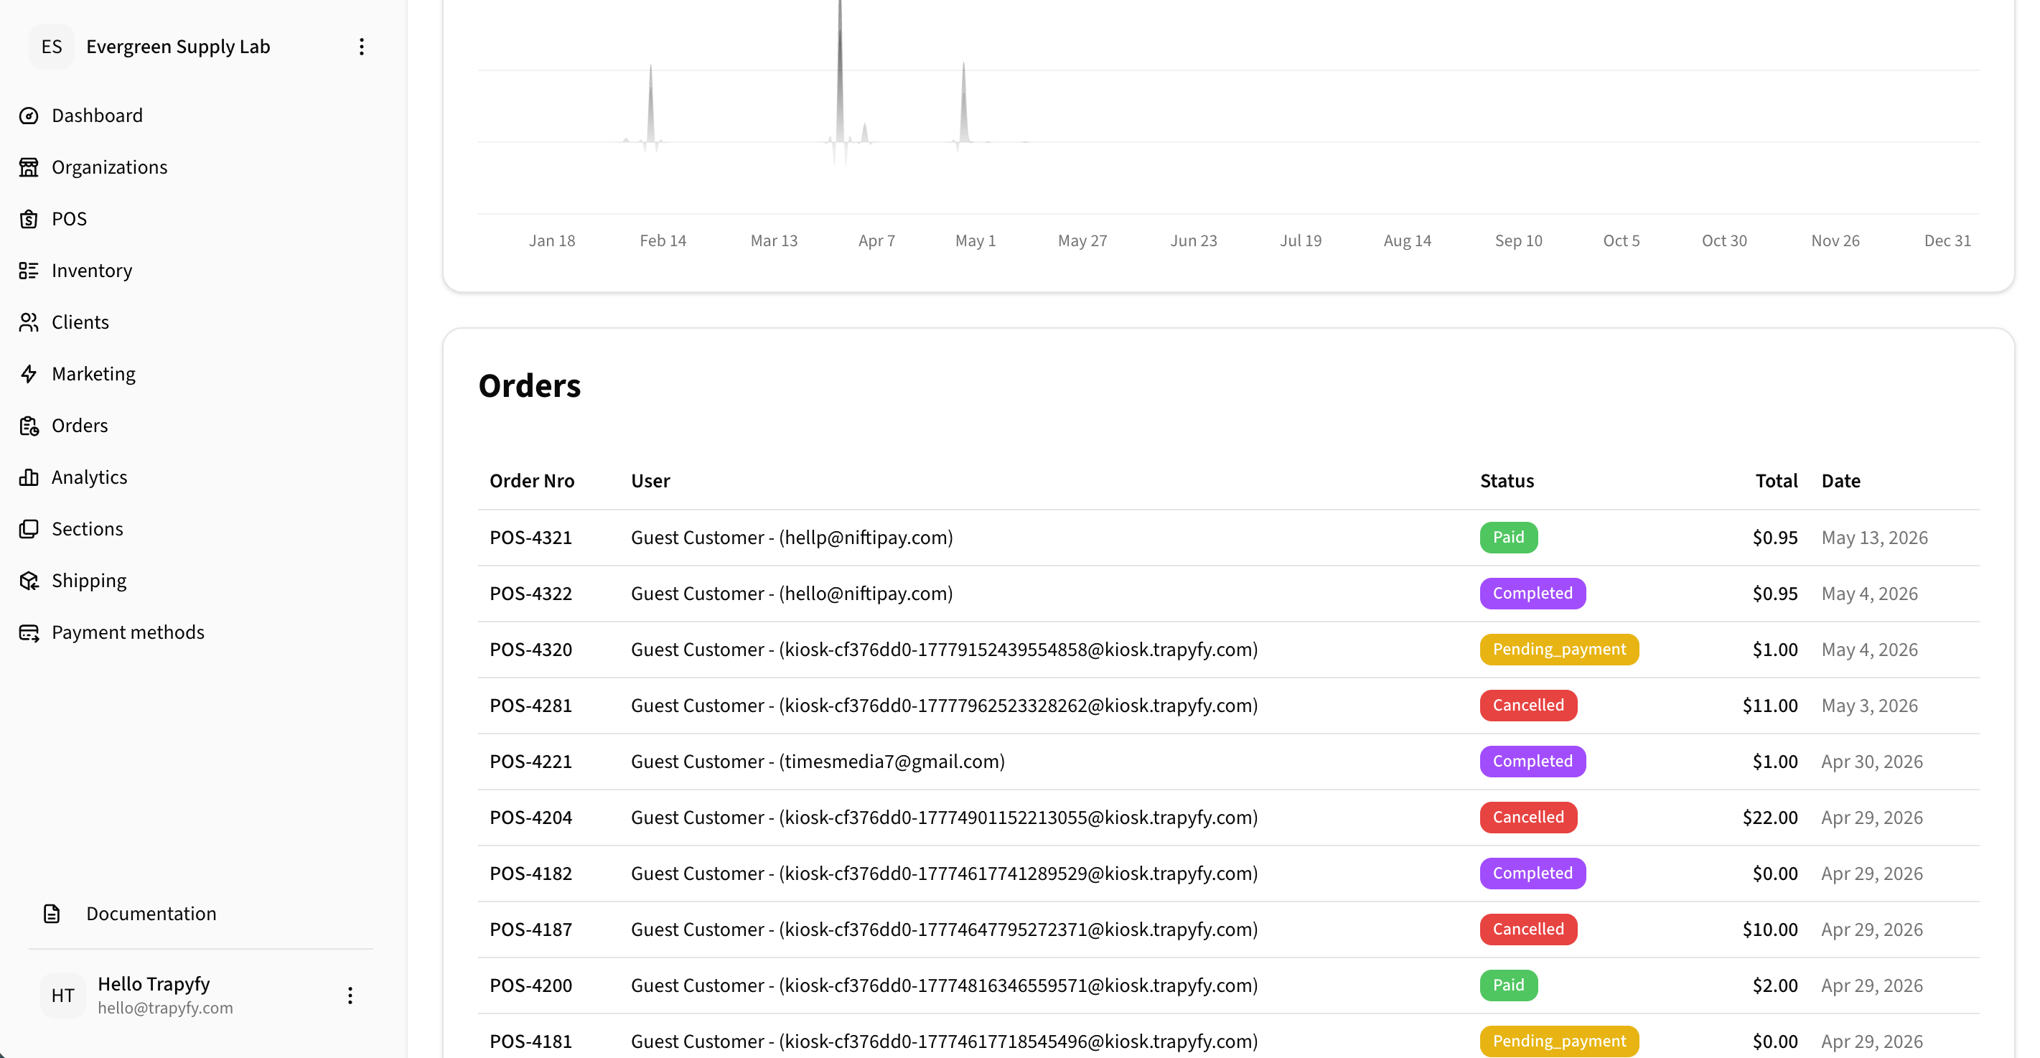Open the POS sidebar link
Image resolution: width=2040 pixels, height=1058 pixels.
click(x=70, y=219)
